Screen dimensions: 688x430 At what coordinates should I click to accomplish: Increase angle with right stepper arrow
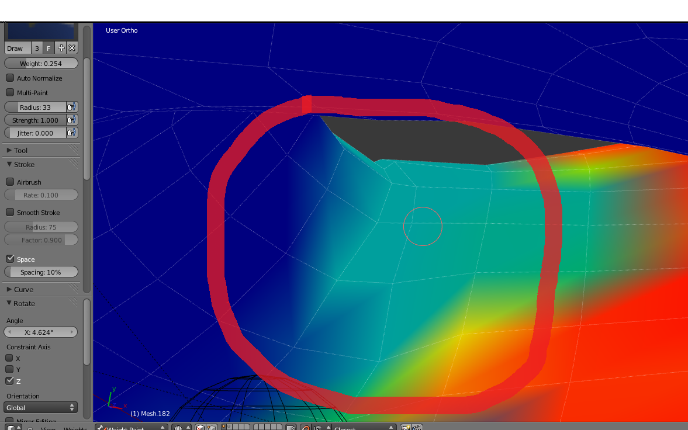(72, 332)
